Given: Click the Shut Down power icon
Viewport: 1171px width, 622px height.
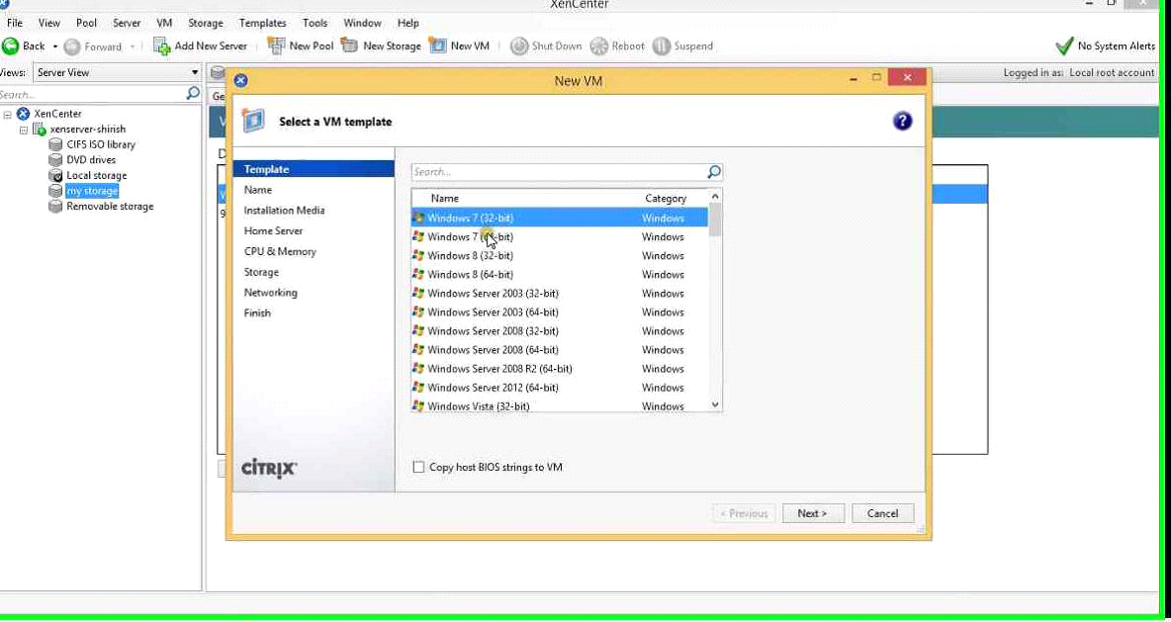Looking at the screenshot, I should [519, 46].
